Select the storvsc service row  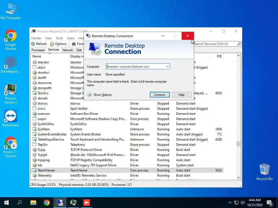point(127,103)
